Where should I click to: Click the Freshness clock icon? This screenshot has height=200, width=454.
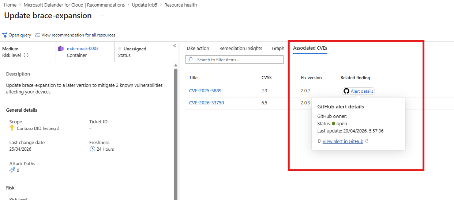click(92, 149)
